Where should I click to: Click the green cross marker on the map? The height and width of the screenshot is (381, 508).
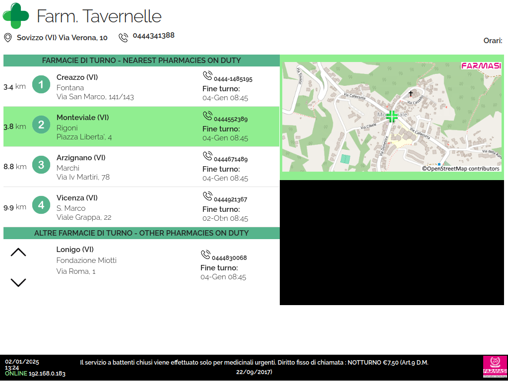(392, 117)
